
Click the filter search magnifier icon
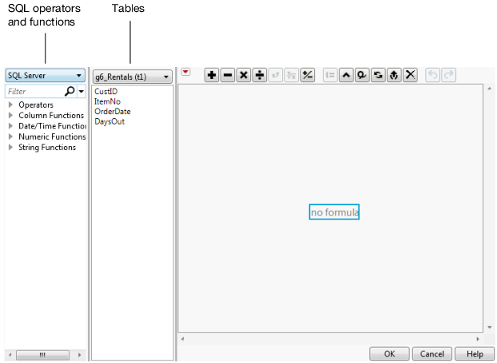[70, 91]
